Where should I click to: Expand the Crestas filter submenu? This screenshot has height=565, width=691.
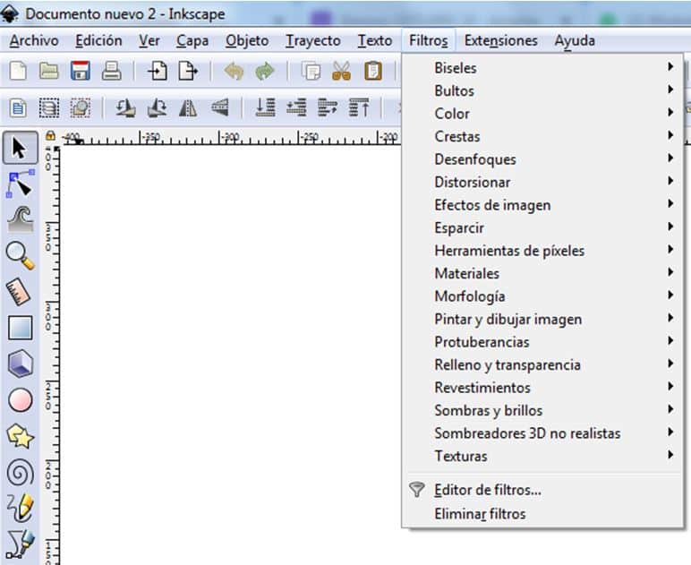(x=543, y=137)
